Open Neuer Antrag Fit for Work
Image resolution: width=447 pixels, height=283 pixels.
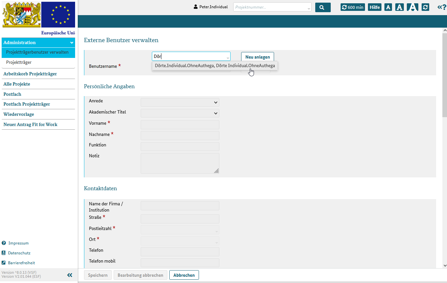[38, 124]
